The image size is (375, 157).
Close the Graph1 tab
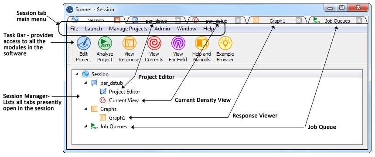pos(298,20)
